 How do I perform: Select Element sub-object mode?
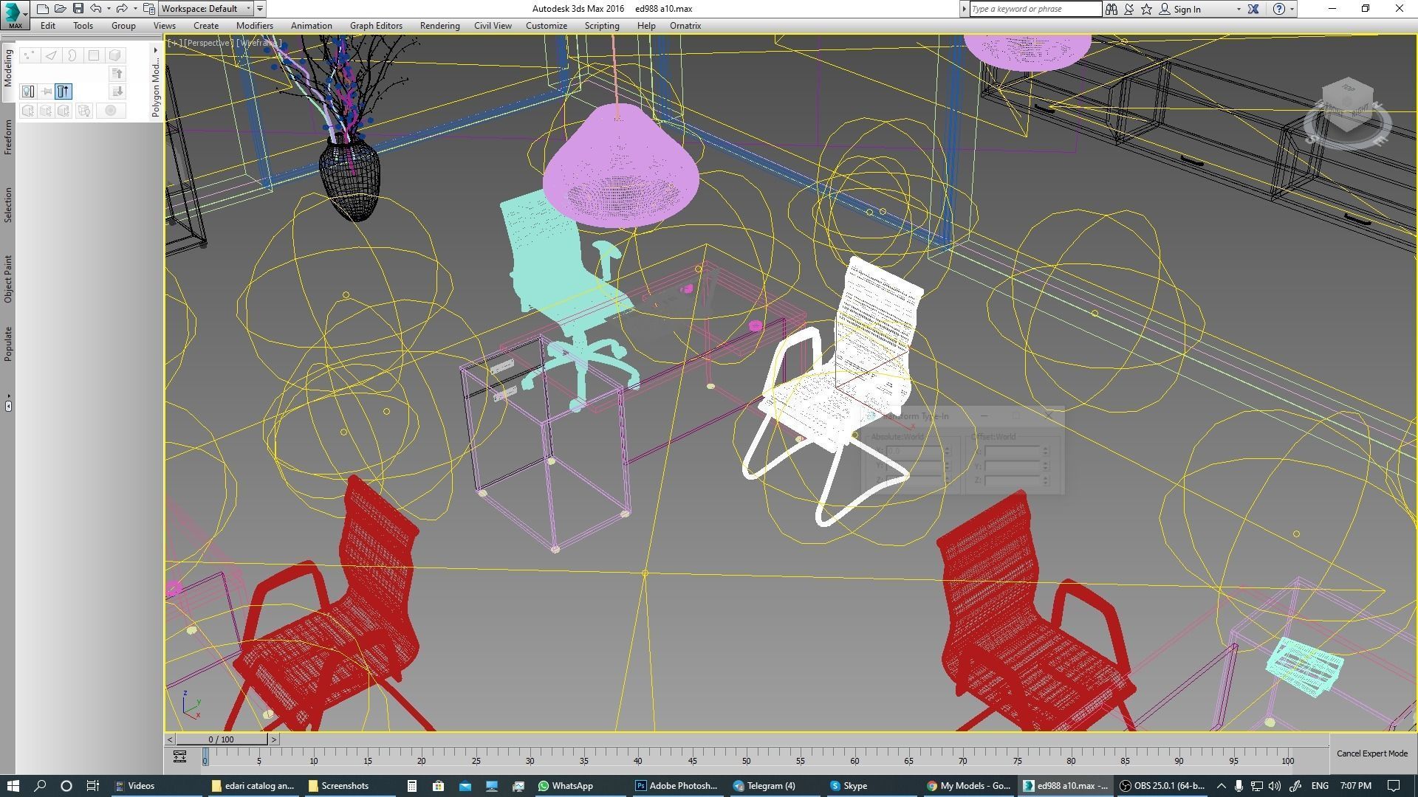point(115,55)
